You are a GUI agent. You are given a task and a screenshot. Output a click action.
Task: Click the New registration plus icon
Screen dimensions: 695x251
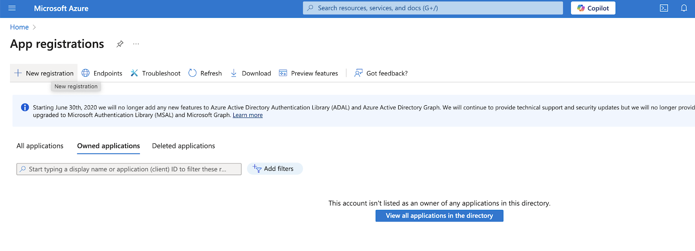pos(18,73)
